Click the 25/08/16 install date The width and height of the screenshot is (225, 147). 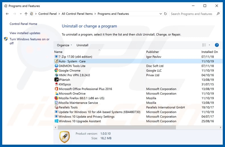208,121
